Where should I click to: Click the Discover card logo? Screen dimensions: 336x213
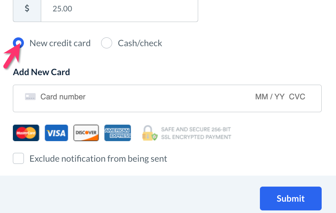tap(86, 133)
